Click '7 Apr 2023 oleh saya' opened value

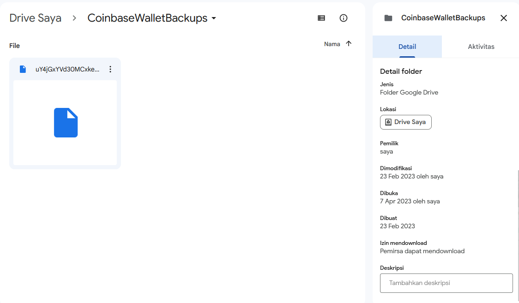pos(410,201)
